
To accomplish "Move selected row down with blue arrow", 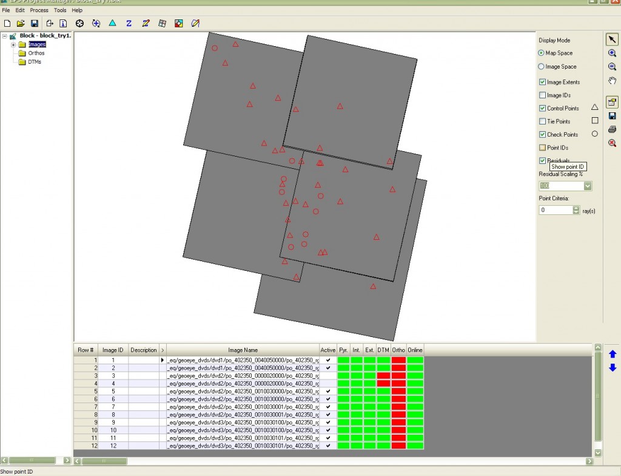I will pos(613,368).
